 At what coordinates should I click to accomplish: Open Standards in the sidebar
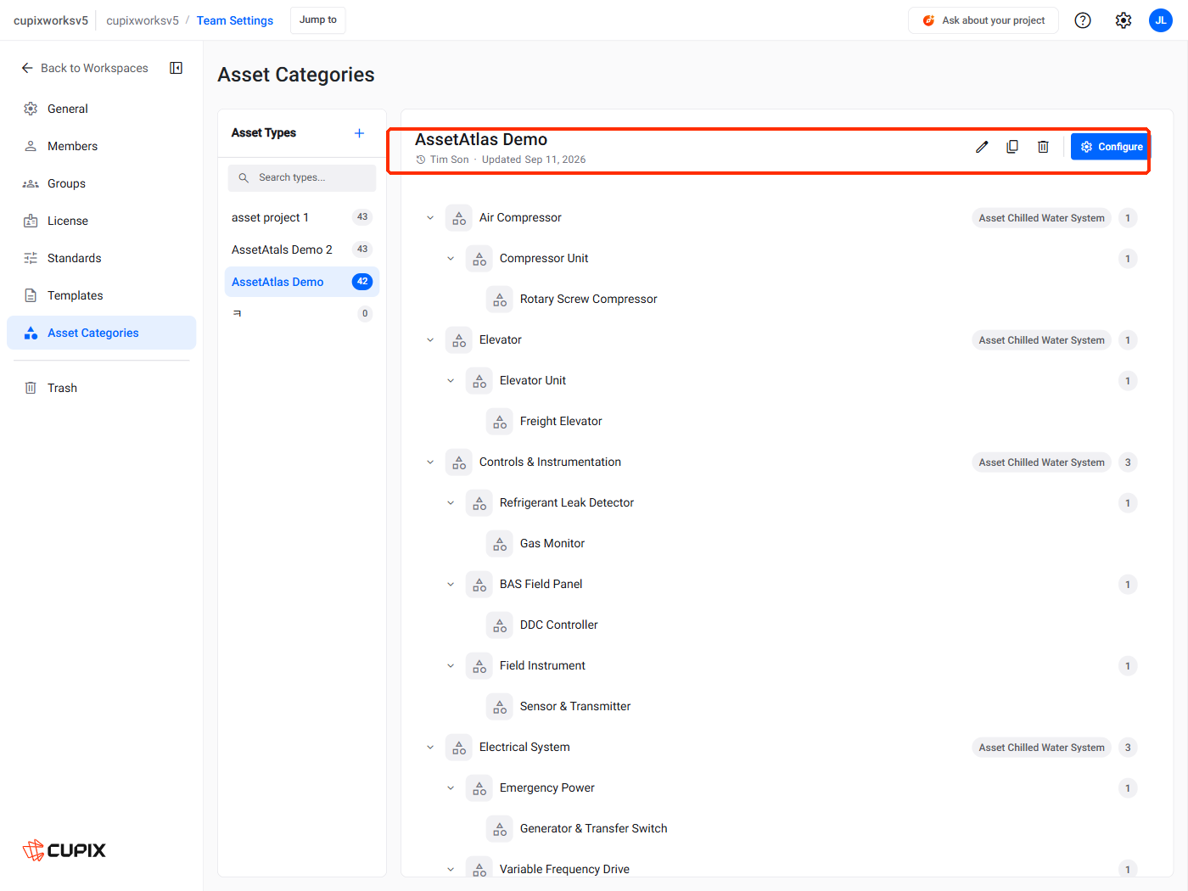[102, 258]
